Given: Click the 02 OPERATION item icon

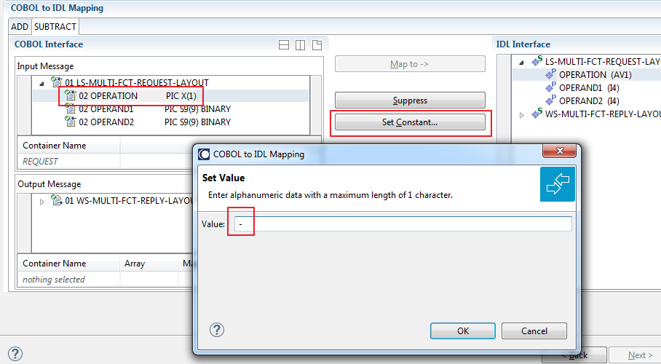Looking at the screenshot, I should [70, 96].
